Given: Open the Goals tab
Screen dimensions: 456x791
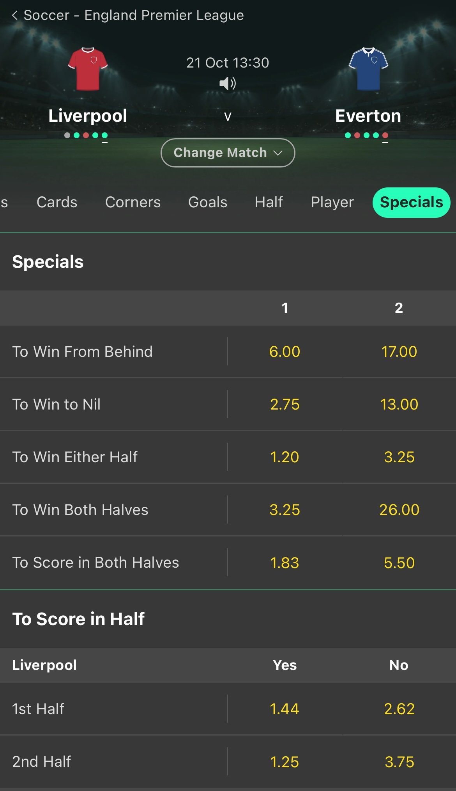Looking at the screenshot, I should click(208, 202).
